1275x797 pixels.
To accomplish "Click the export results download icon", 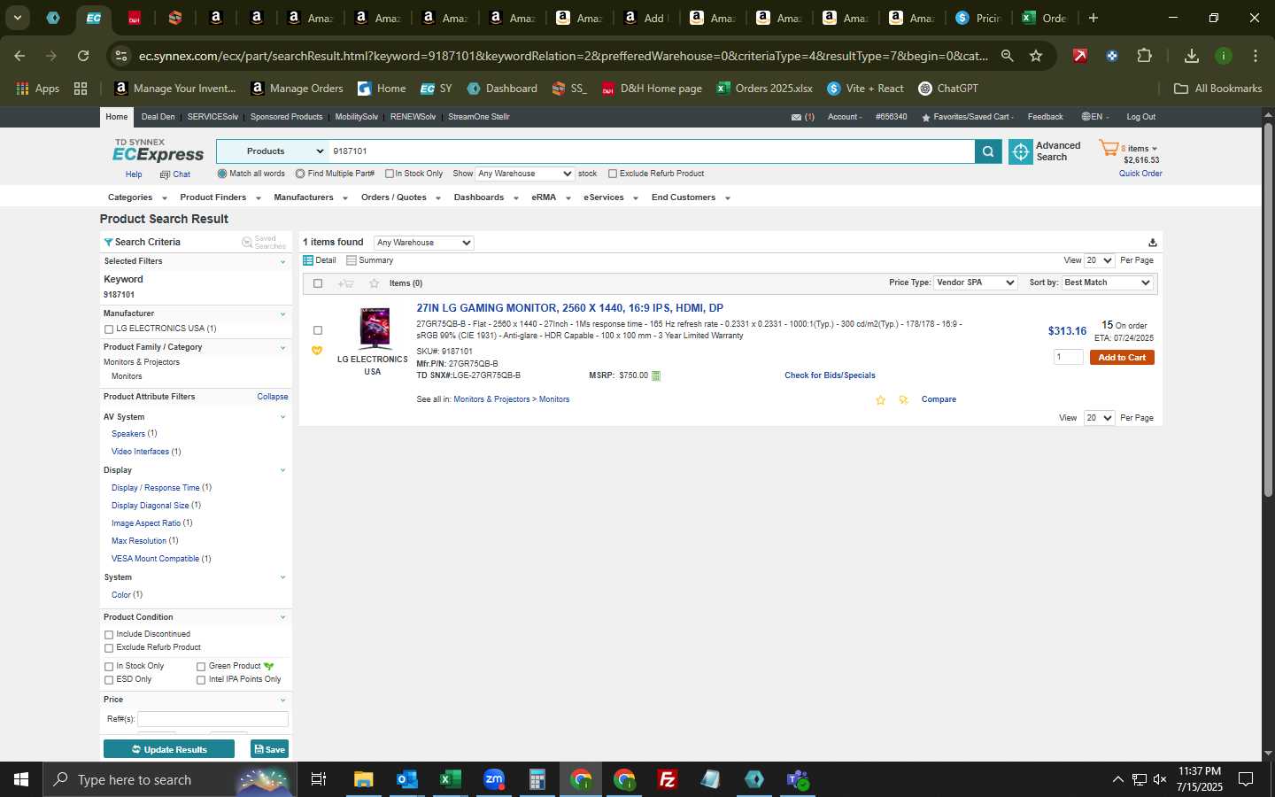I will (1152, 243).
